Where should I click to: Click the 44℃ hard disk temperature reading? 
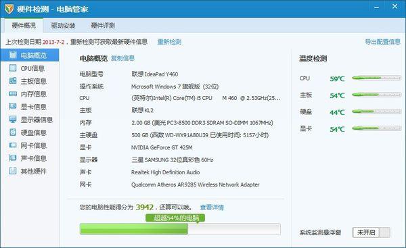pos(337,112)
